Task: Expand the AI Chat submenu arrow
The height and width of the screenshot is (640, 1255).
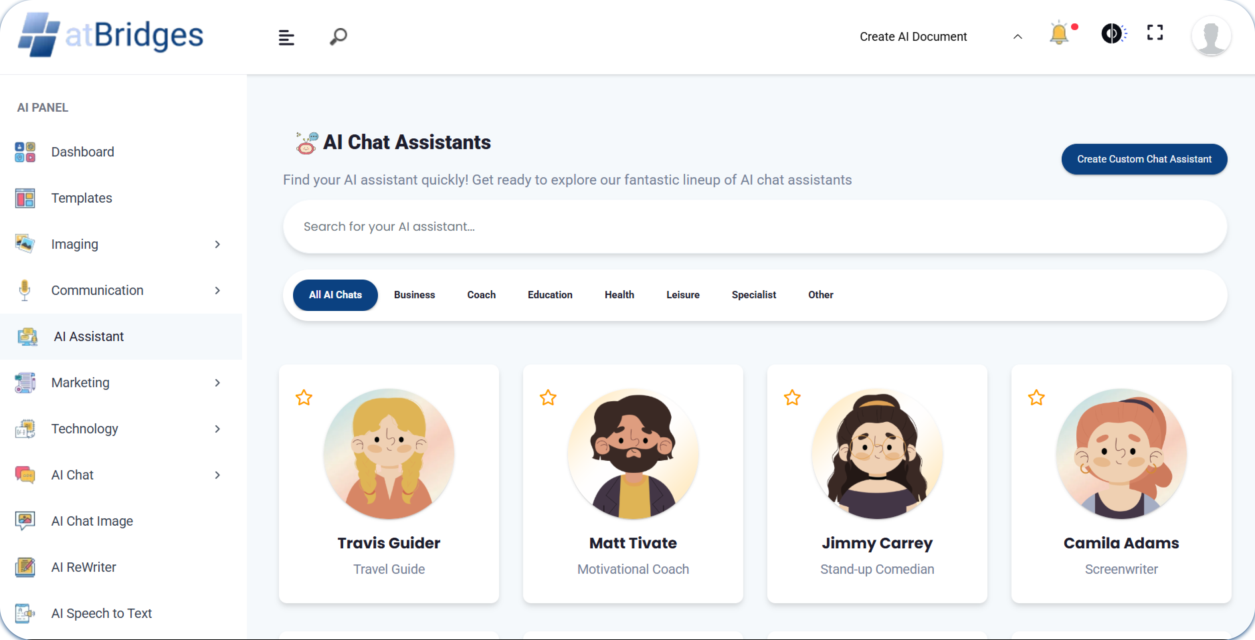Action: [x=217, y=475]
